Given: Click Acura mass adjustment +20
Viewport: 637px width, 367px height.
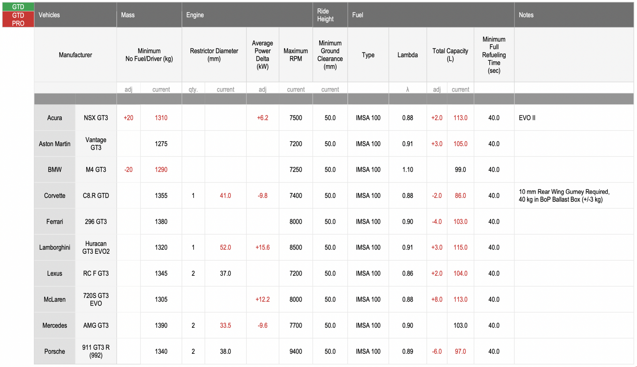Looking at the screenshot, I should click(128, 118).
